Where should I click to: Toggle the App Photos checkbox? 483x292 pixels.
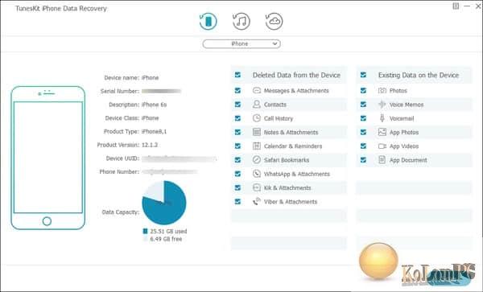point(363,132)
